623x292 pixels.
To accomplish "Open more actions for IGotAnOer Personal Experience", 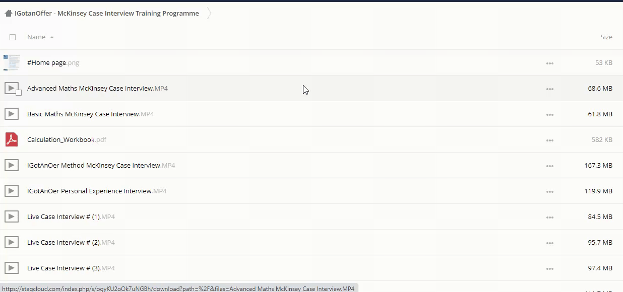I will click(x=549, y=192).
